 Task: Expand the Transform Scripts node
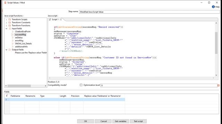click(x=6, y=20)
